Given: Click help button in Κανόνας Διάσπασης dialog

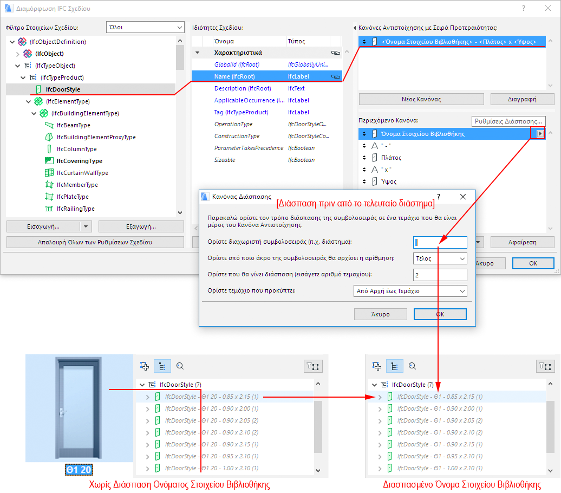Looking at the screenshot, I should tap(439, 197).
